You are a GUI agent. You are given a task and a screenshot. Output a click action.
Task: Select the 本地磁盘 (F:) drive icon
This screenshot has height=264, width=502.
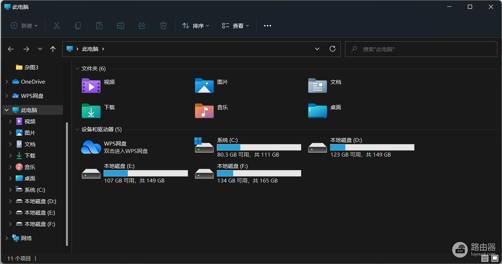click(x=204, y=173)
